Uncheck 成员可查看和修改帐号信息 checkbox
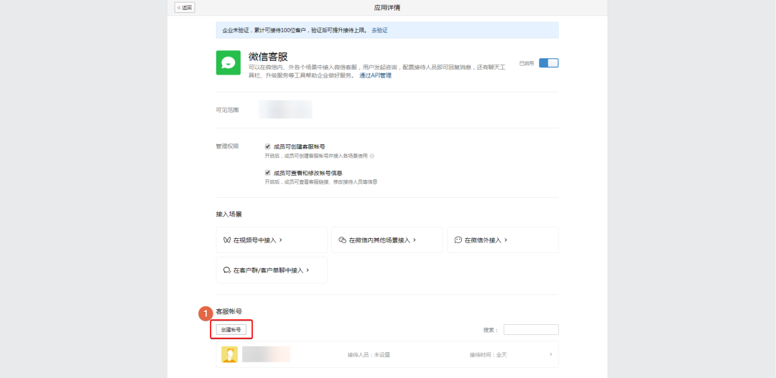The height and width of the screenshot is (378, 776). [268, 173]
